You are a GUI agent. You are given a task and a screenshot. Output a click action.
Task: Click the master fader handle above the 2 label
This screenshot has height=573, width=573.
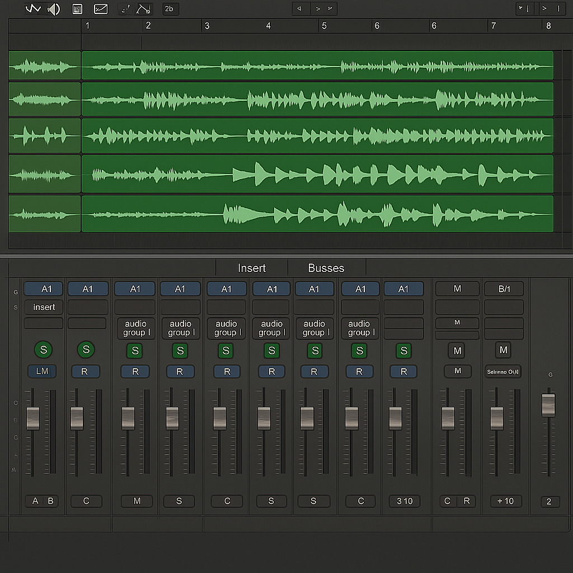click(x=548, y=405)
